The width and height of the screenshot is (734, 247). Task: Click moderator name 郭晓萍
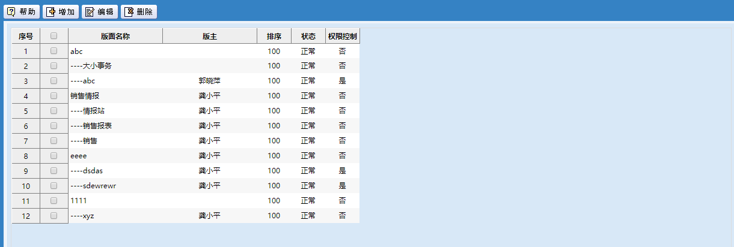[x=210, y=81]
